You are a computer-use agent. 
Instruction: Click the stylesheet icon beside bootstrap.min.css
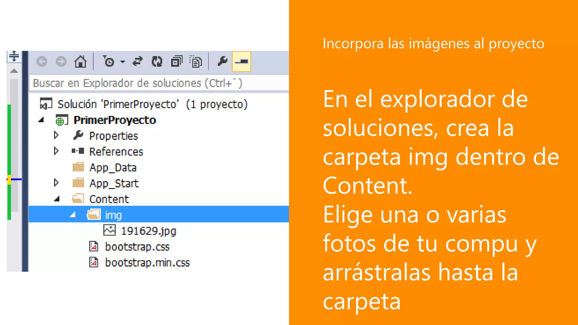(94, 262)
